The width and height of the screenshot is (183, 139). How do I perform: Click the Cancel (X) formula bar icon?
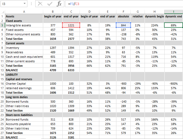(40, 4)
